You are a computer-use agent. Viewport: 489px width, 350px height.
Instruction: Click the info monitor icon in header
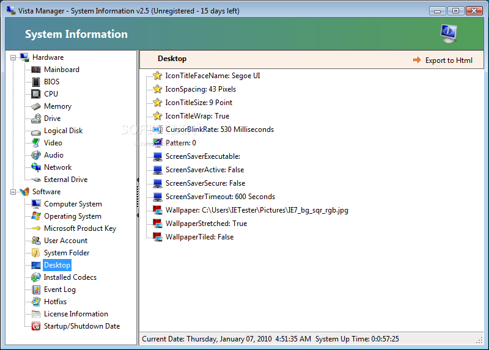pos(449,34)
